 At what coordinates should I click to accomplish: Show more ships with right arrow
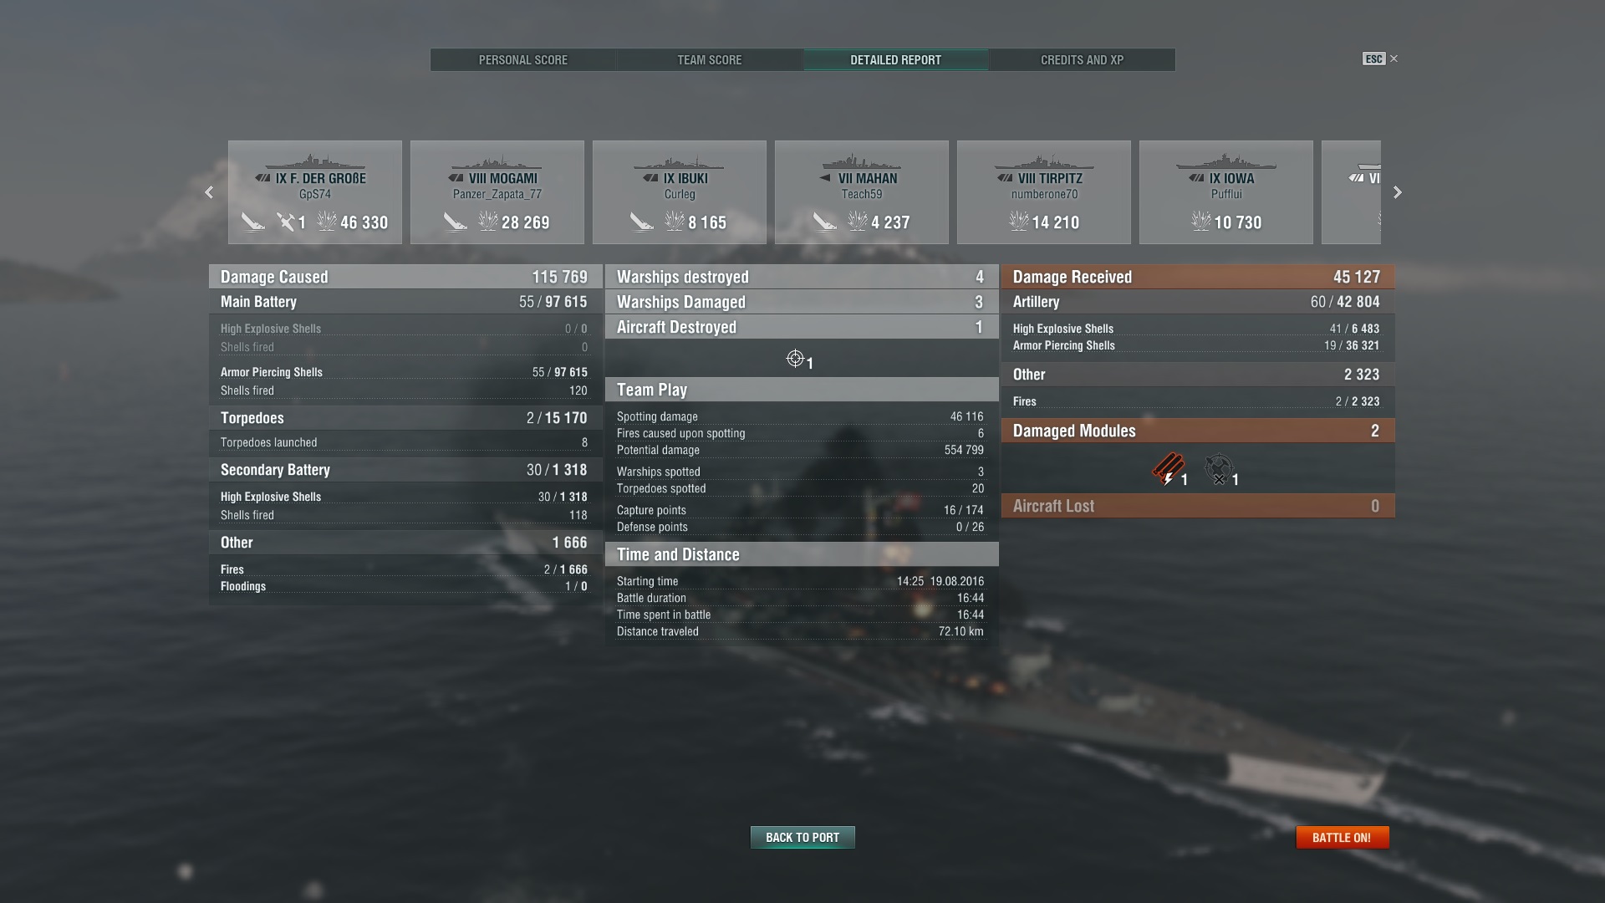click(1397, 192)
